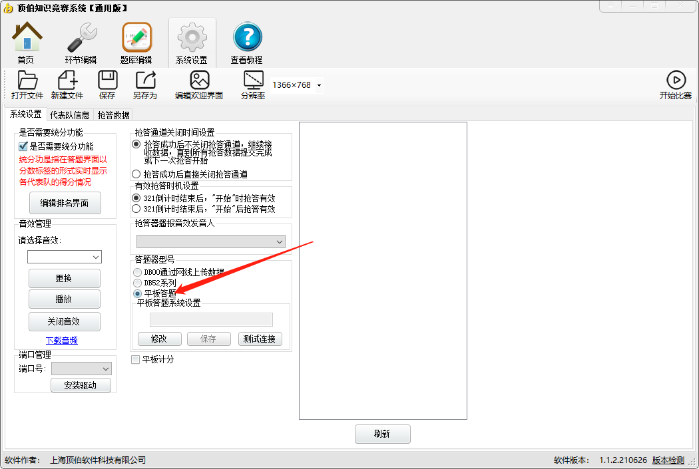Open the 首页 home icon
Image resolution: width=699 pixels, height=469 pixels.
26,39
